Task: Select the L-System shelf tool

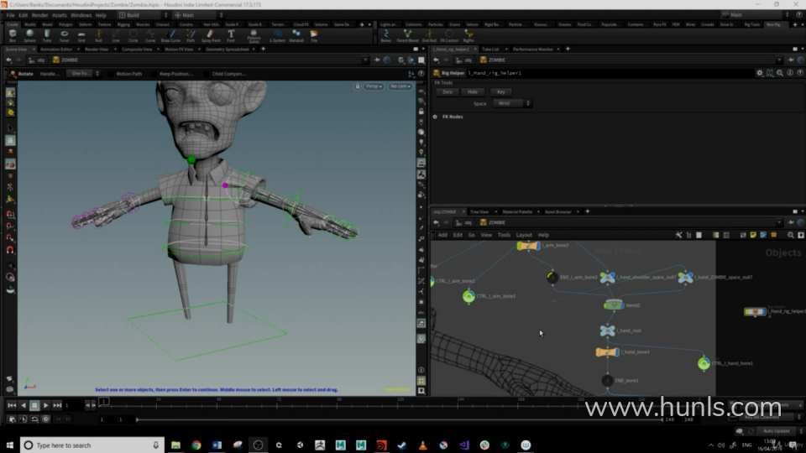Action: tap(277, 35)
